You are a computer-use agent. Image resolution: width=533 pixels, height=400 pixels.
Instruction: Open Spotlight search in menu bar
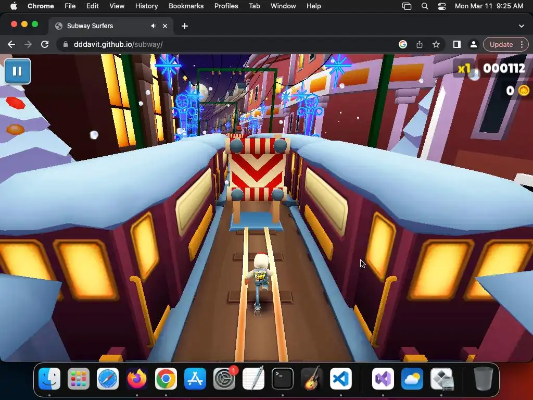point(425,6)
